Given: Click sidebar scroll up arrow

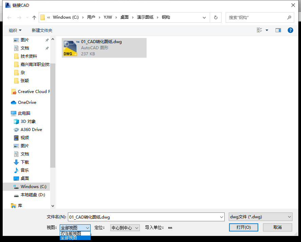Looking at the screenshot, I should 53,39.
